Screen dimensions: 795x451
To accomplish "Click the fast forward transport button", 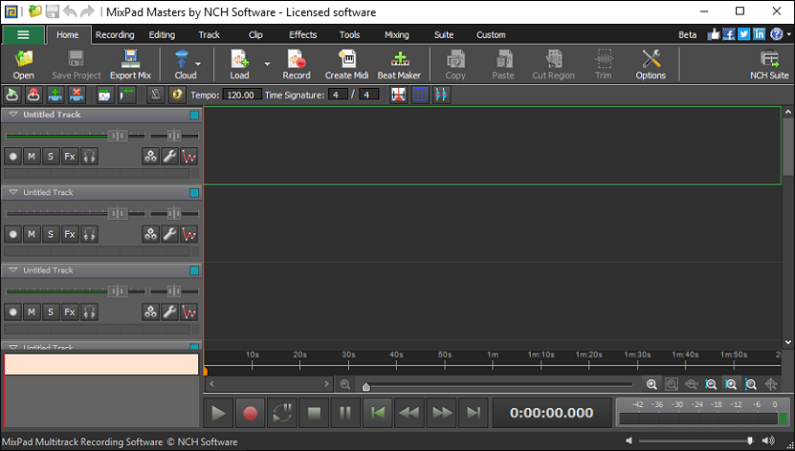I will coord(441,413).
